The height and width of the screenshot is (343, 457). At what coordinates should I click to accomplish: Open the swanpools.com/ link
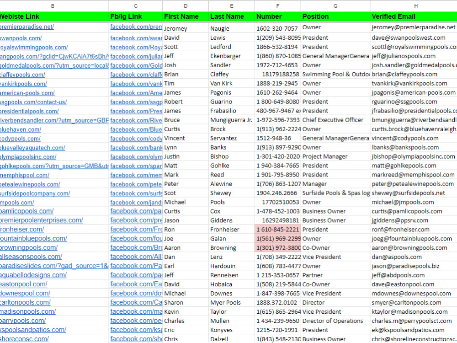pyautogui.click(x=21, y=38)
